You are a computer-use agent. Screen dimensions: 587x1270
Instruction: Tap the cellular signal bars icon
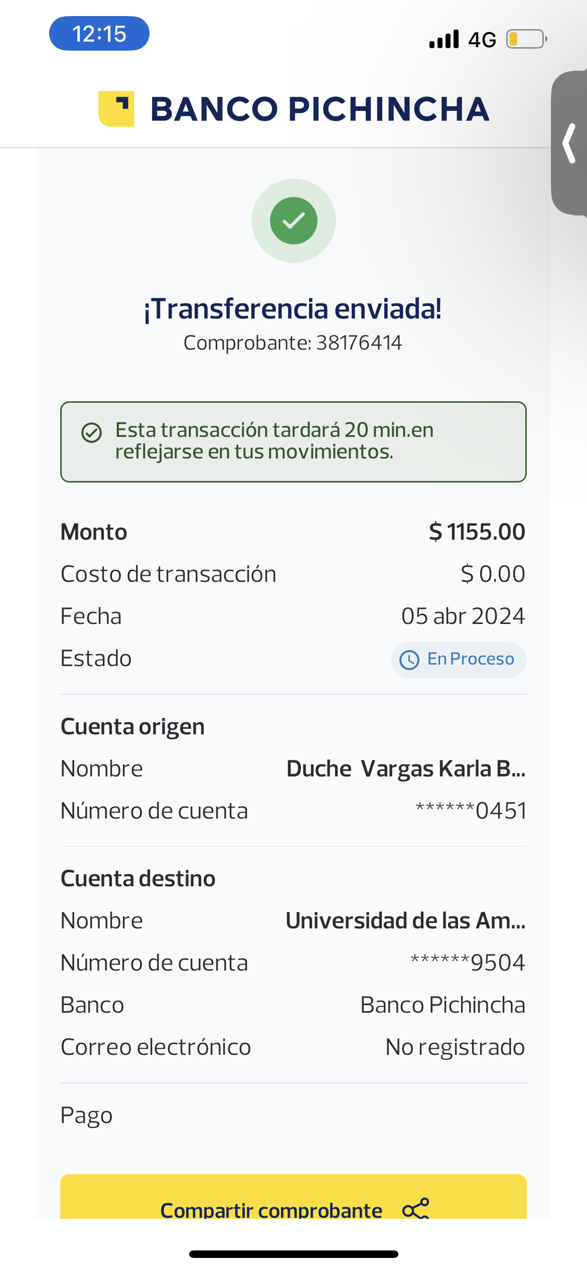click(444, 39)
